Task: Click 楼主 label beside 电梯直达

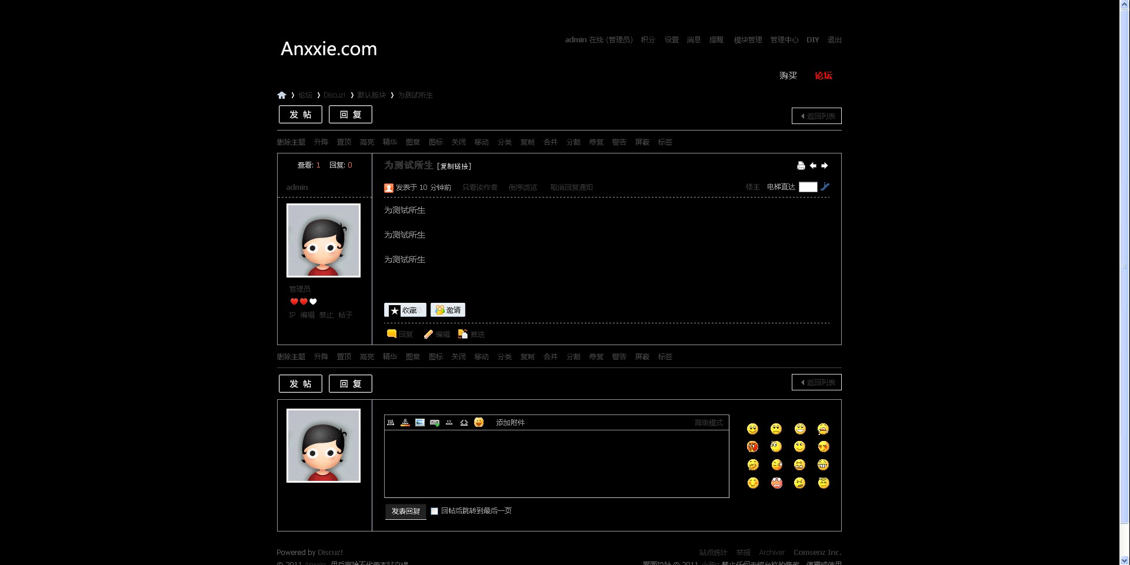Action: tap(753, 187)
